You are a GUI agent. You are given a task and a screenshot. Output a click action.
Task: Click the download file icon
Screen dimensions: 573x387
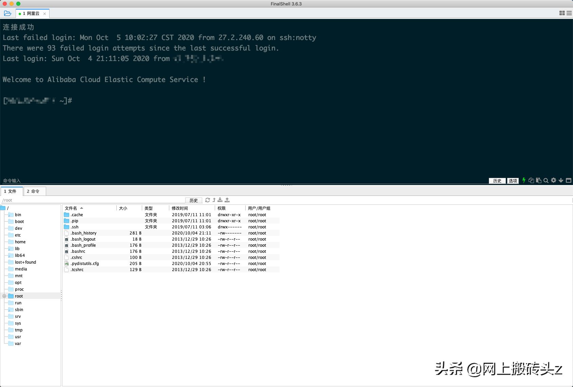tap(220, 200)
